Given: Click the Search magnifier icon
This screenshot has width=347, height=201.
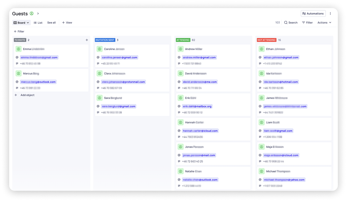Looking at the screenshot, I should [x=286, y=23].
